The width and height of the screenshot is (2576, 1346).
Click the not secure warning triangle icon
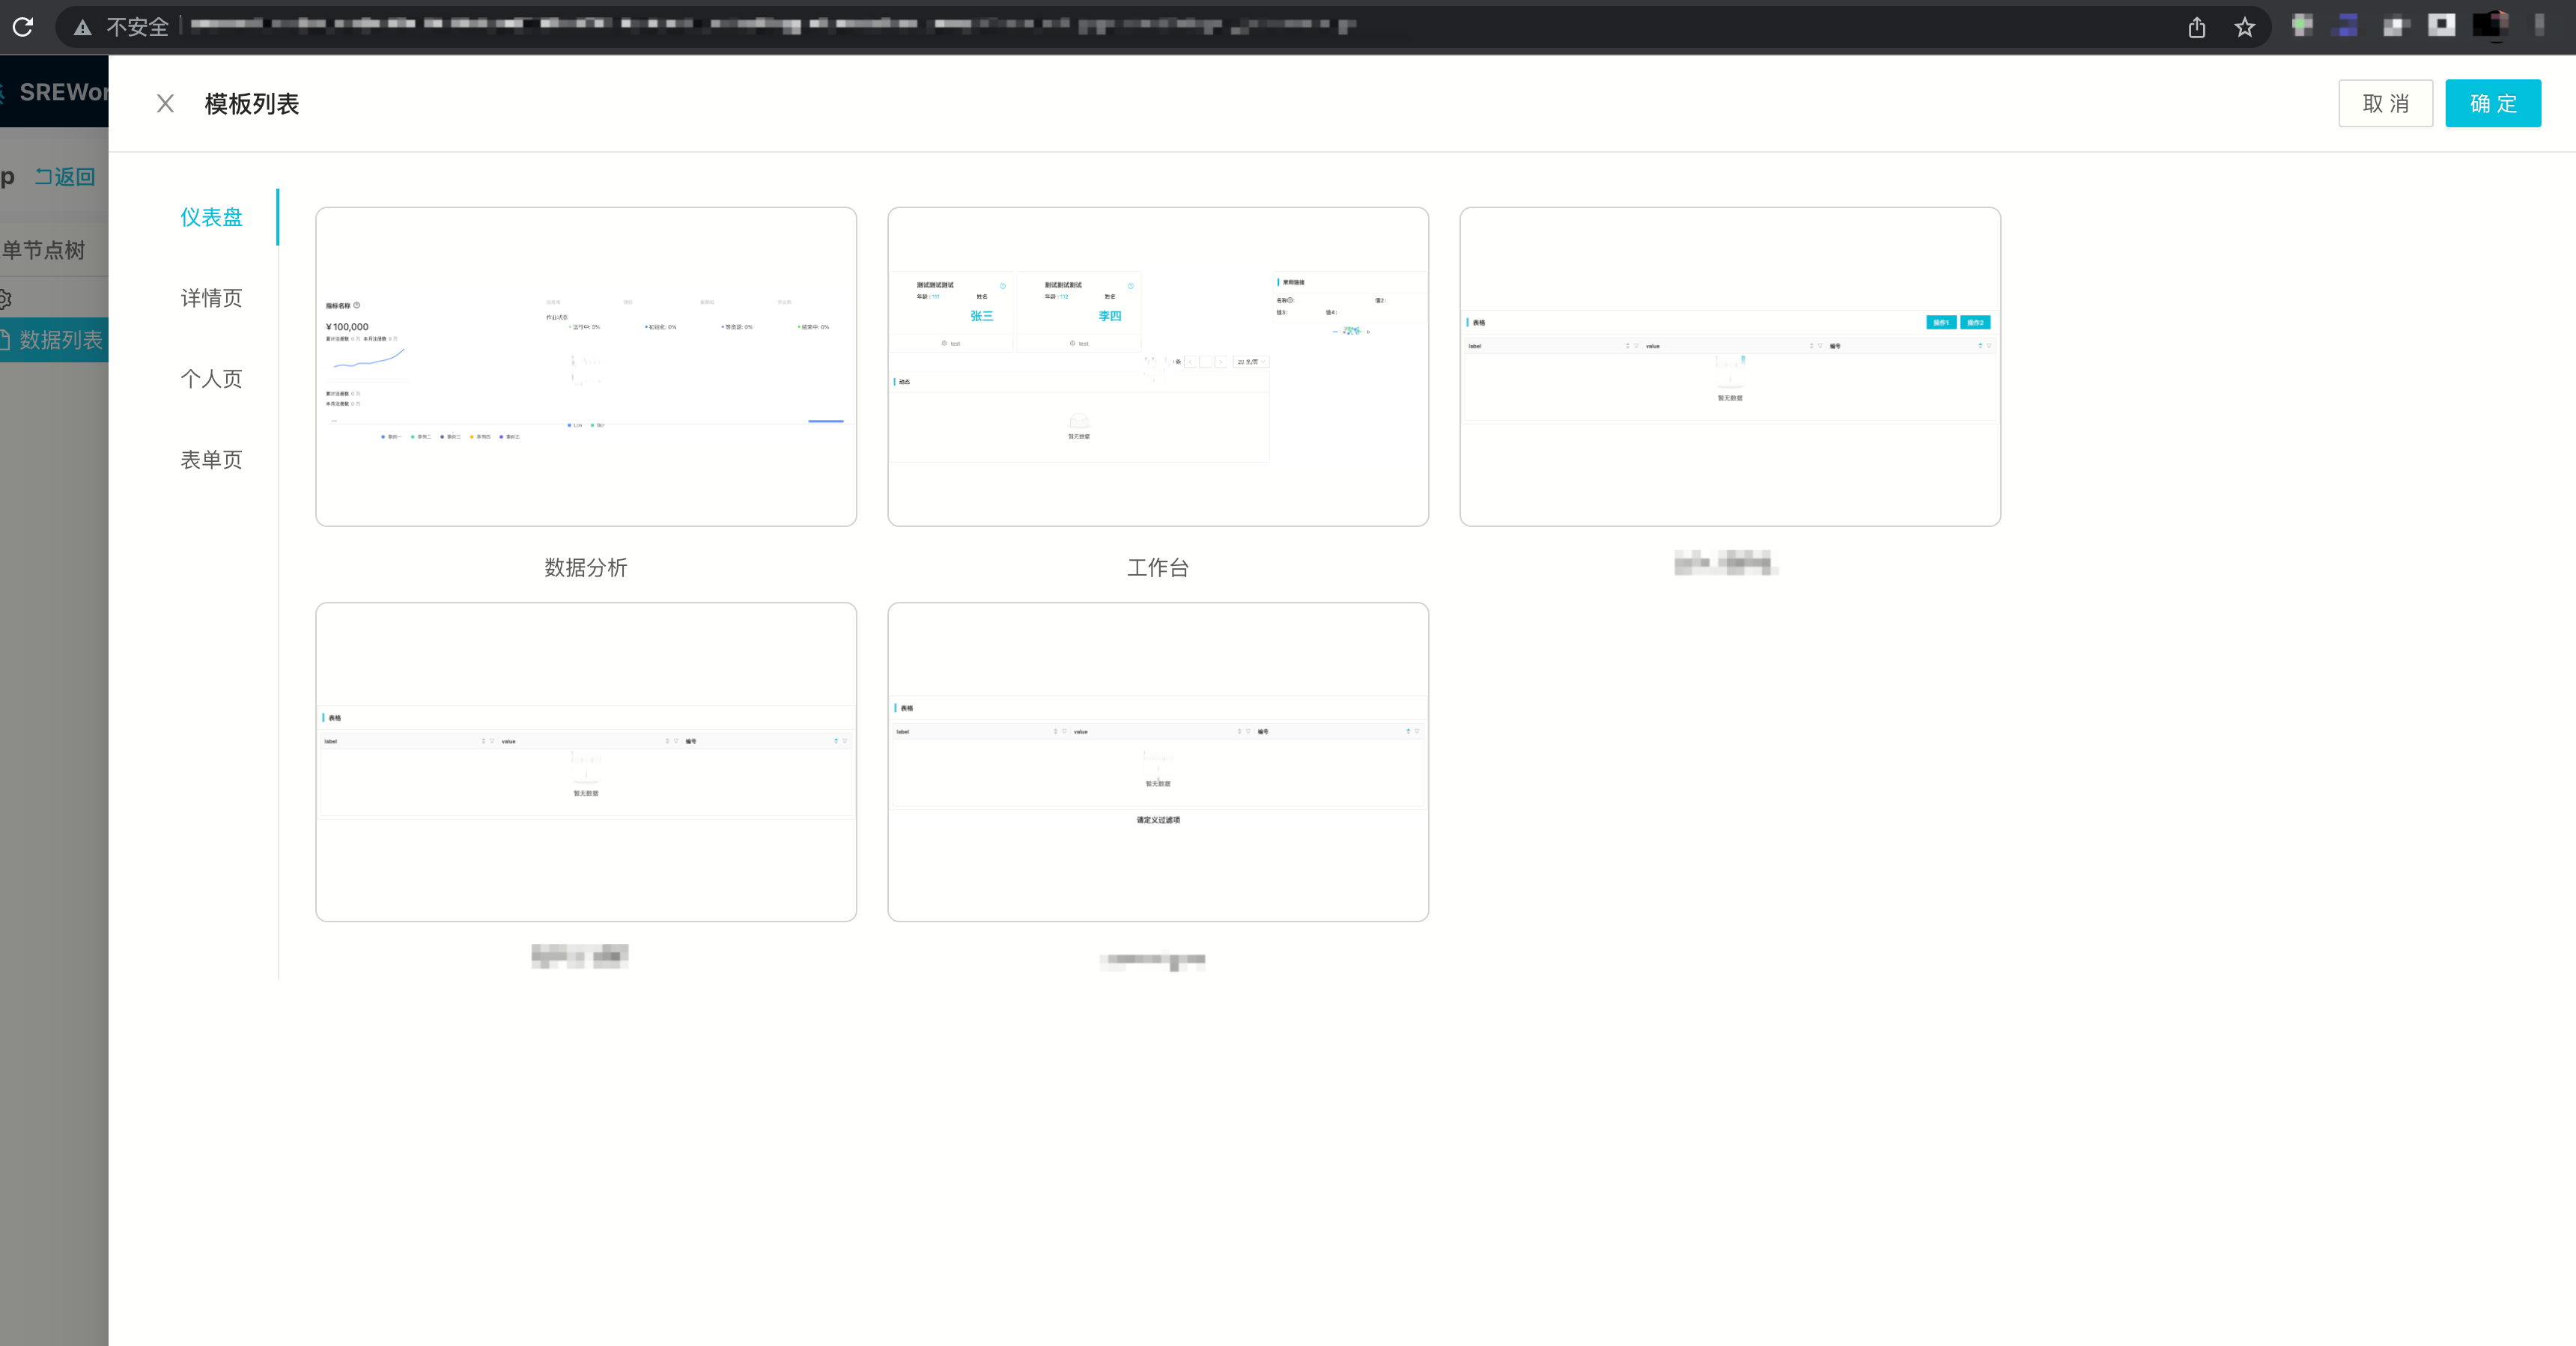(x=83, y=27)
